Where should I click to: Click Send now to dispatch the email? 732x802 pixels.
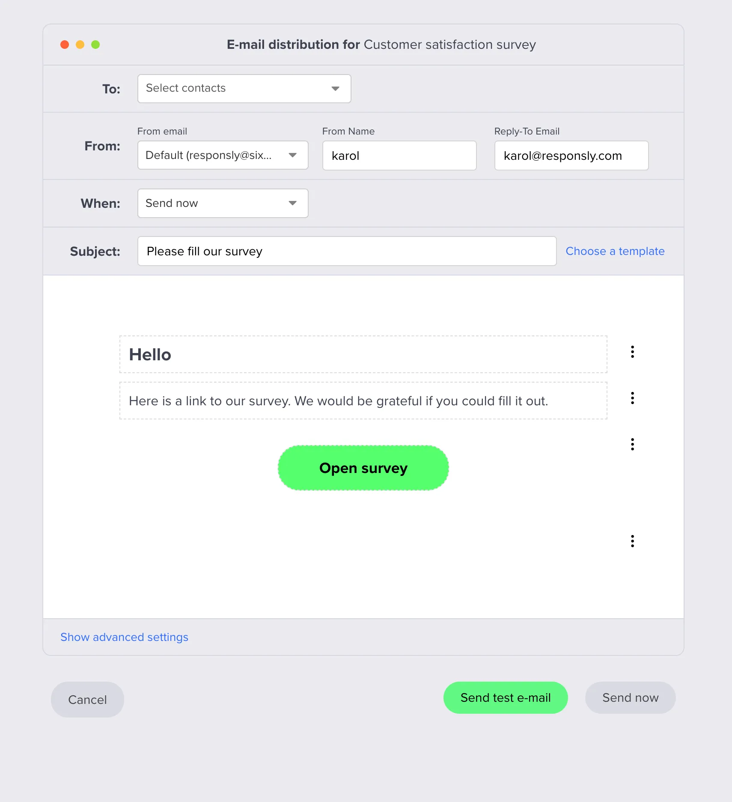pyautogui.click(x=630, y=697)
